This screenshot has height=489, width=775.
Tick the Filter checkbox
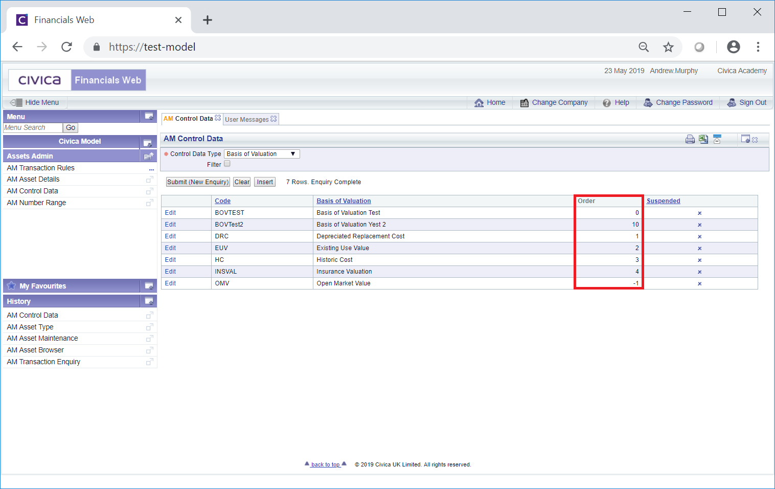pos(227,164)
